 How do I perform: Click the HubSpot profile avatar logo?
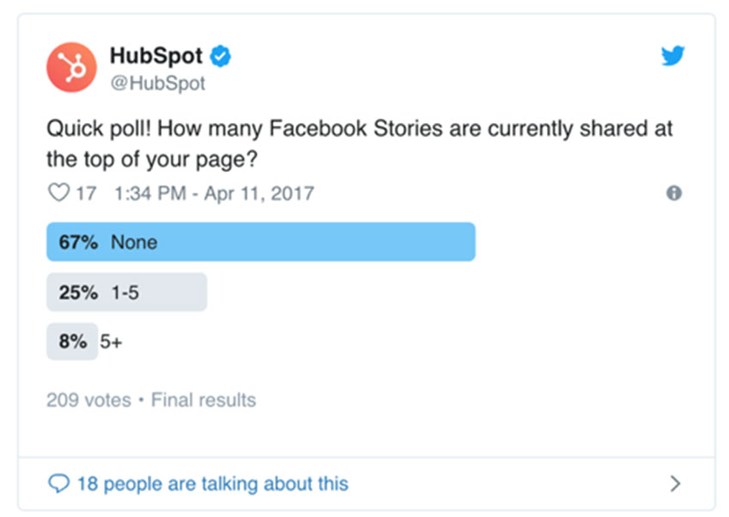pyautogui.click(x=71, y=67)
